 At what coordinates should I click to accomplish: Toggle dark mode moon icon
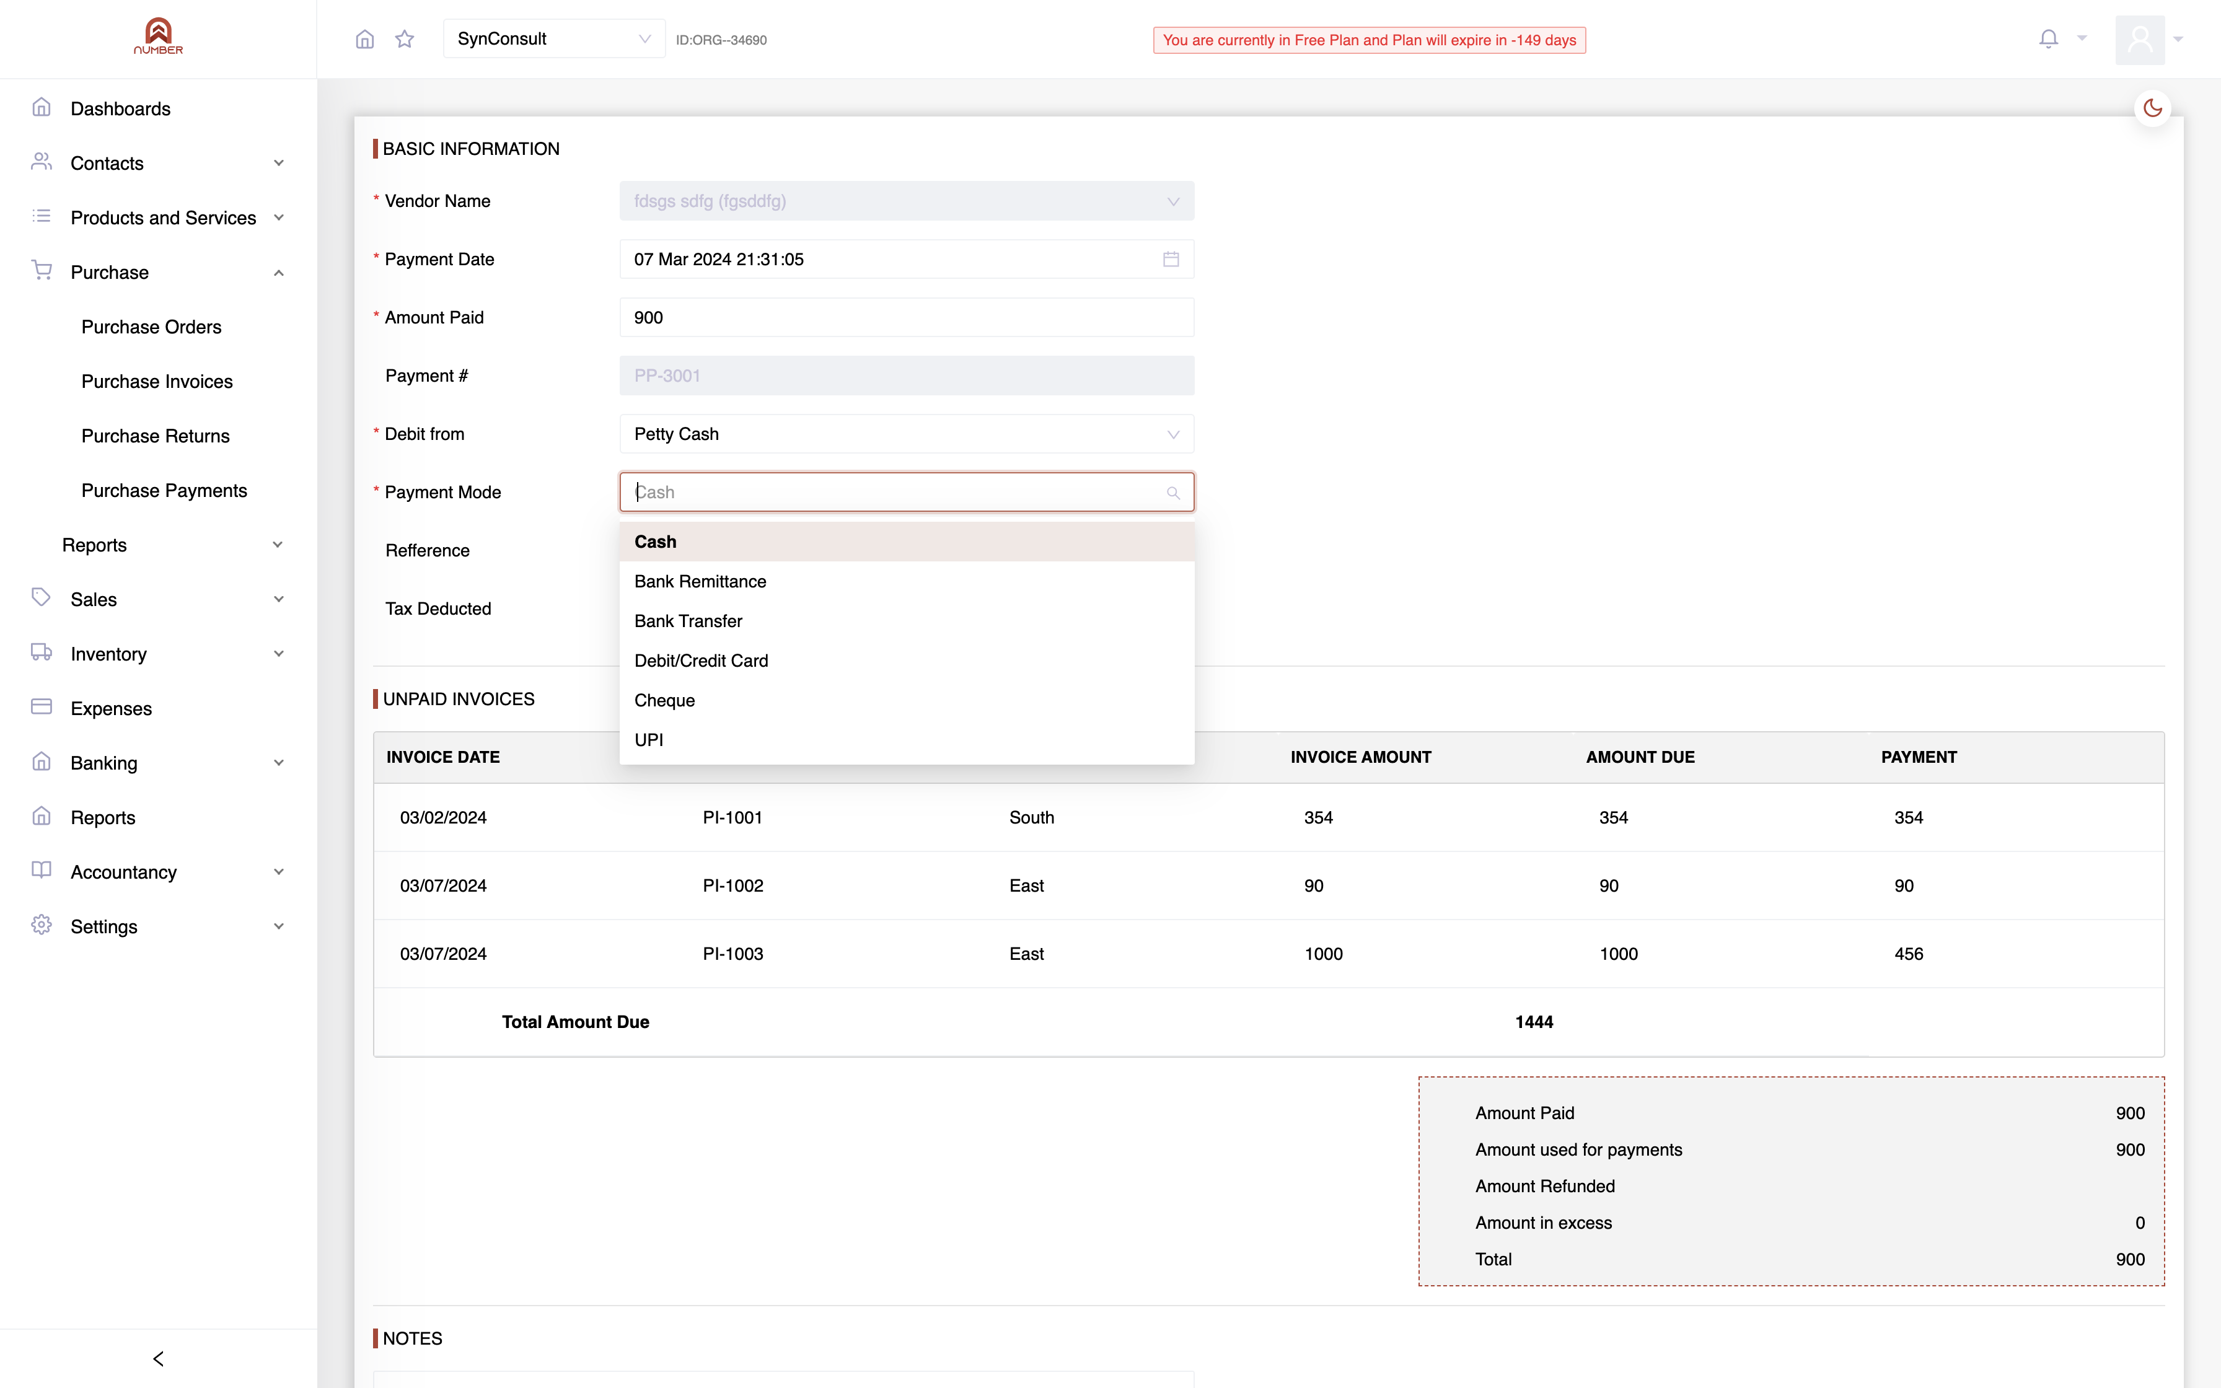2152,108
